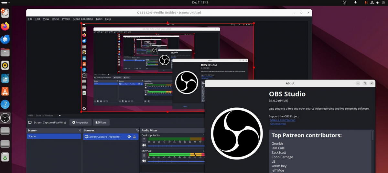Image resolution: width=388 pixels, height=173 pixels.
Task: Float the Scenes dock using its header icon
Action: point(80,130)
